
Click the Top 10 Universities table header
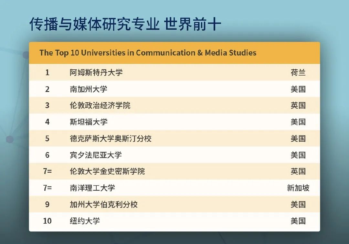(148, 53)
